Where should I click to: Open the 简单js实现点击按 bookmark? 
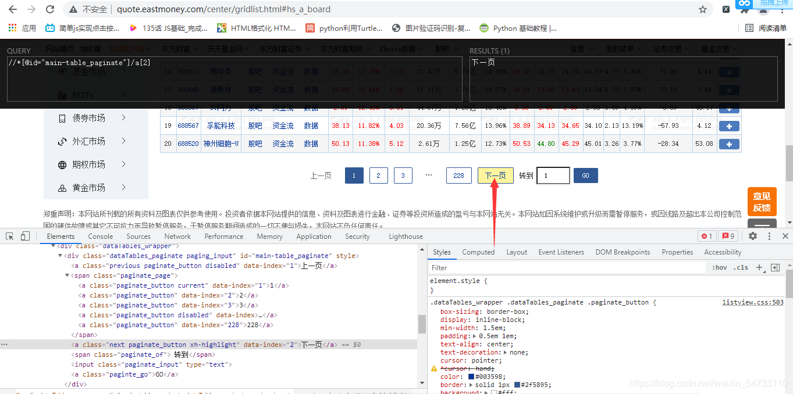click(x=83, y=28)
